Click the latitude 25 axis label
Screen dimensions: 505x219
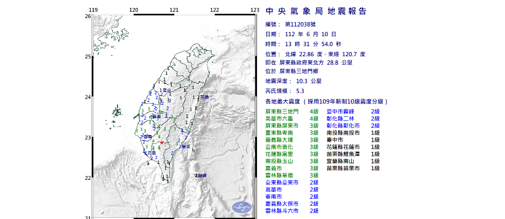(x=87, y=57)
